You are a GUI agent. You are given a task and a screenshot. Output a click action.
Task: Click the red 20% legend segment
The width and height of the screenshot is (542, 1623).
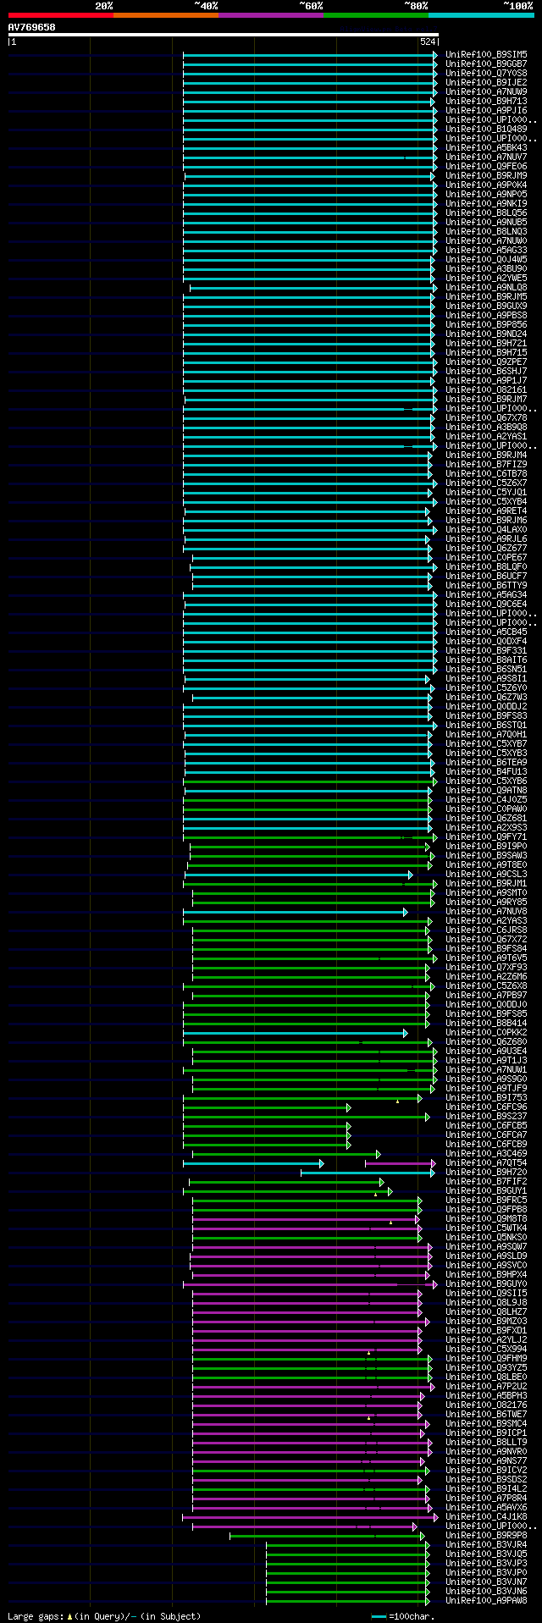[60, 15]
